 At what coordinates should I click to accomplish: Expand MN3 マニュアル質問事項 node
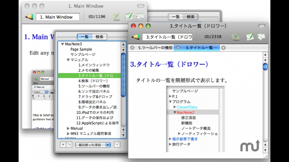pyautogui.click(x=68, y=134)
